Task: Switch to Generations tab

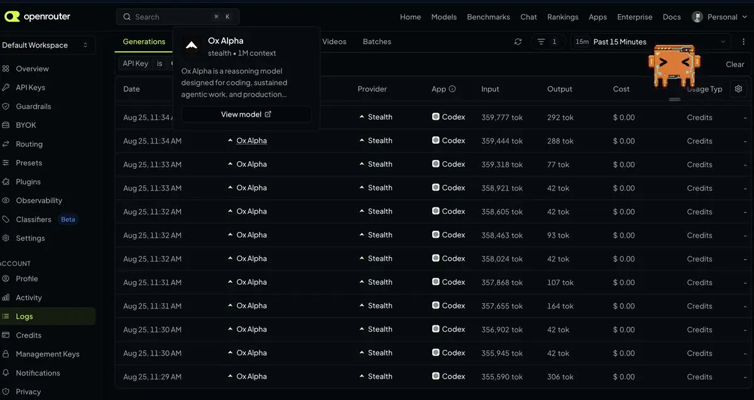Action: [x=144, y=42]
